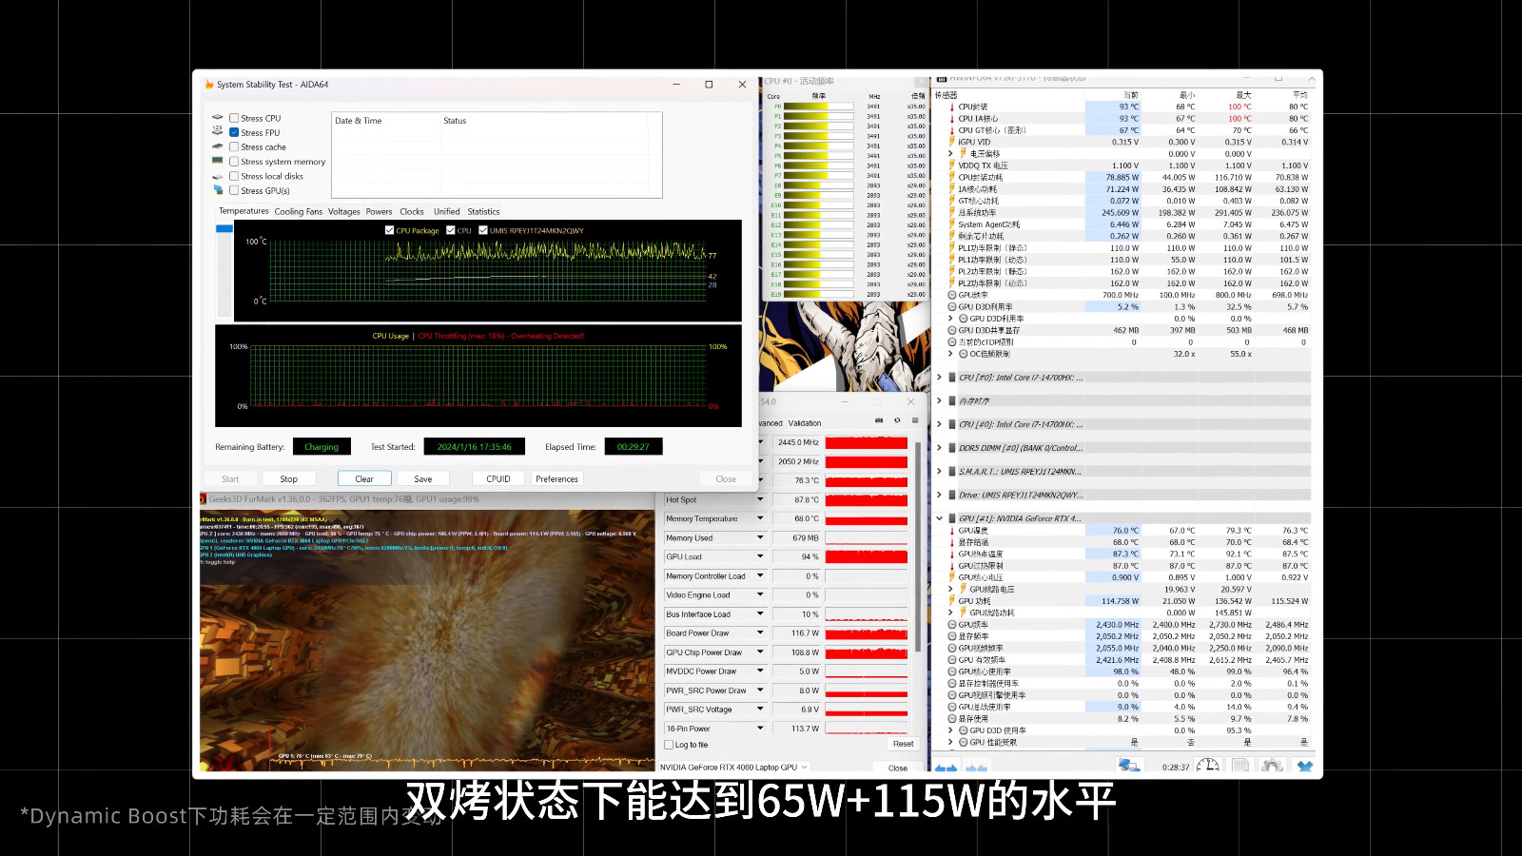The height and width of the screenshot is (856, 1522).
Task: Switch to Voltages tab
Action: 344,211
